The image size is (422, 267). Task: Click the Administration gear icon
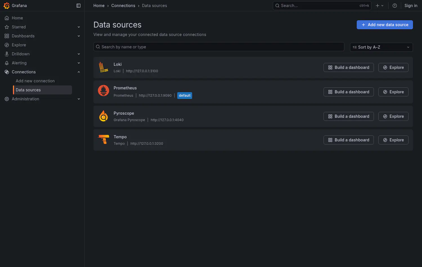tap(7, 99)
